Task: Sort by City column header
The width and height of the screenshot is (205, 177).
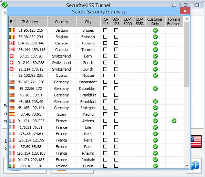Action: click(x=88, y=22)
